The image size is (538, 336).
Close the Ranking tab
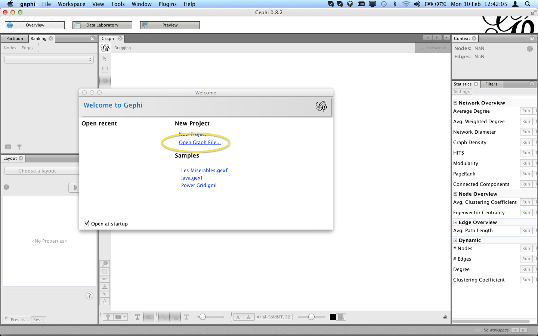(x=51, y=38)
